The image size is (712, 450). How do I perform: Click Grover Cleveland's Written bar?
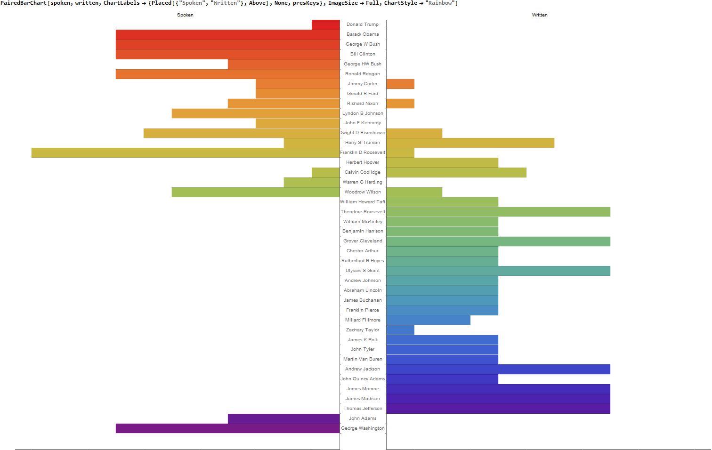click(498, 241)
